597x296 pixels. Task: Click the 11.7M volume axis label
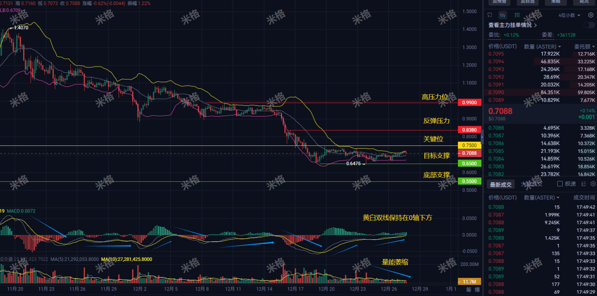click(x=470, y=281)
